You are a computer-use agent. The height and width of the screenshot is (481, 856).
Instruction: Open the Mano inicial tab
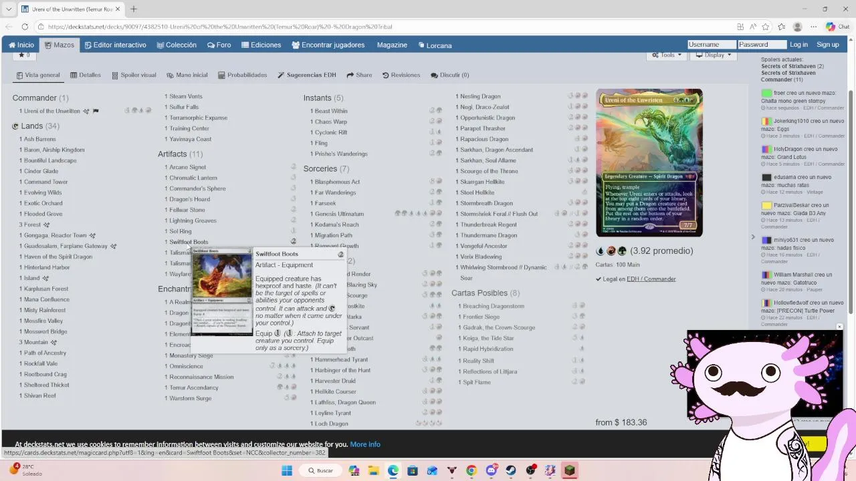(187, 75)
